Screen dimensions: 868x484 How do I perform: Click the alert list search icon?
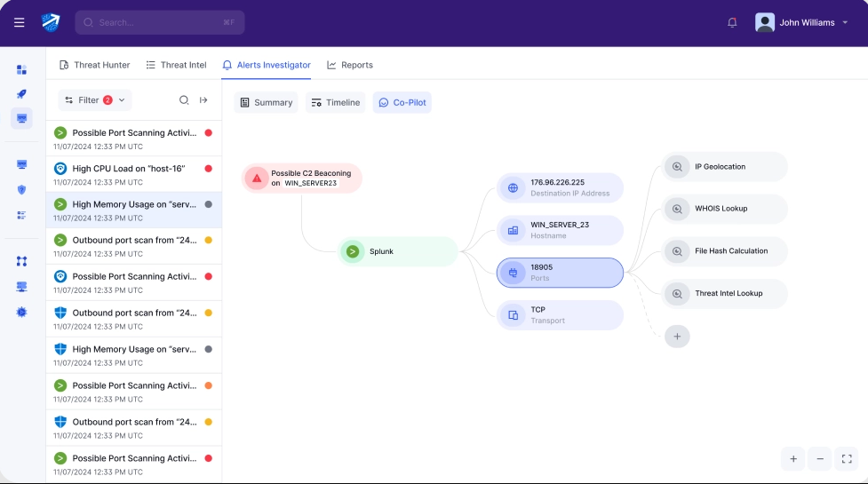coord(184,100)
